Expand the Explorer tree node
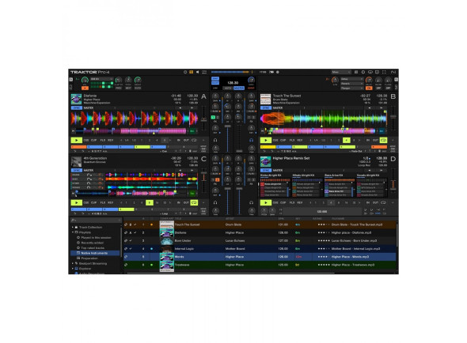This screenshot has height=343, width=467. click(x=73, y=269)
